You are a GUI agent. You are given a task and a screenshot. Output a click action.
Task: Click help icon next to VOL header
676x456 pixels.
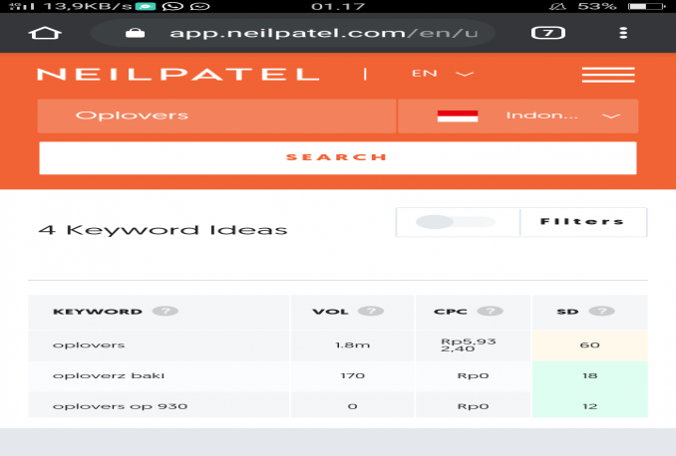[371, 311]
